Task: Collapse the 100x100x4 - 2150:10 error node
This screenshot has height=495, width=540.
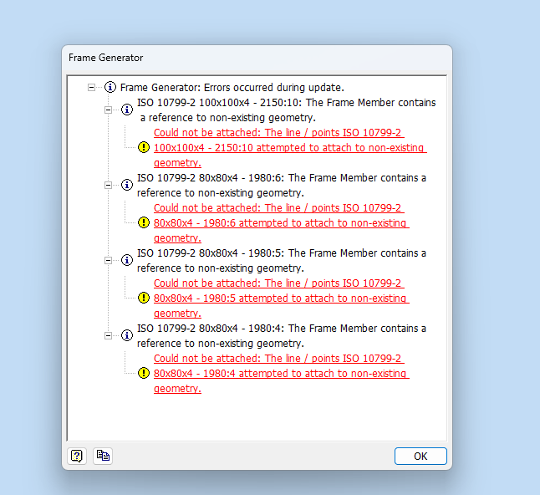Action: (108, 110)
